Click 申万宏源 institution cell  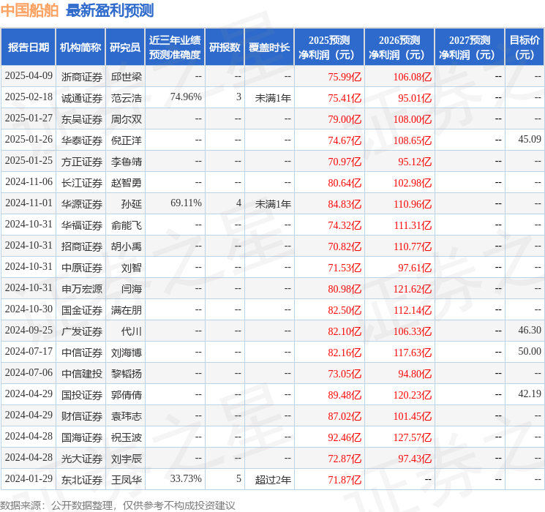[82, 289]
